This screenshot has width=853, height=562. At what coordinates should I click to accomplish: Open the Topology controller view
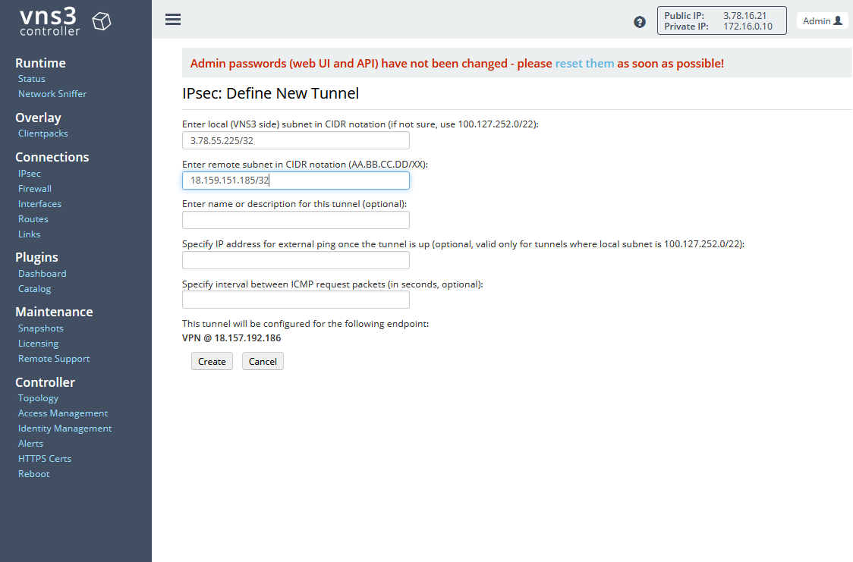38,397
